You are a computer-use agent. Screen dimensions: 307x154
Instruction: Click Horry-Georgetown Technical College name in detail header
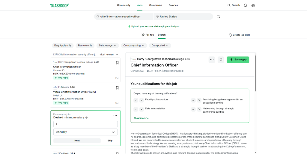(160, 59)
